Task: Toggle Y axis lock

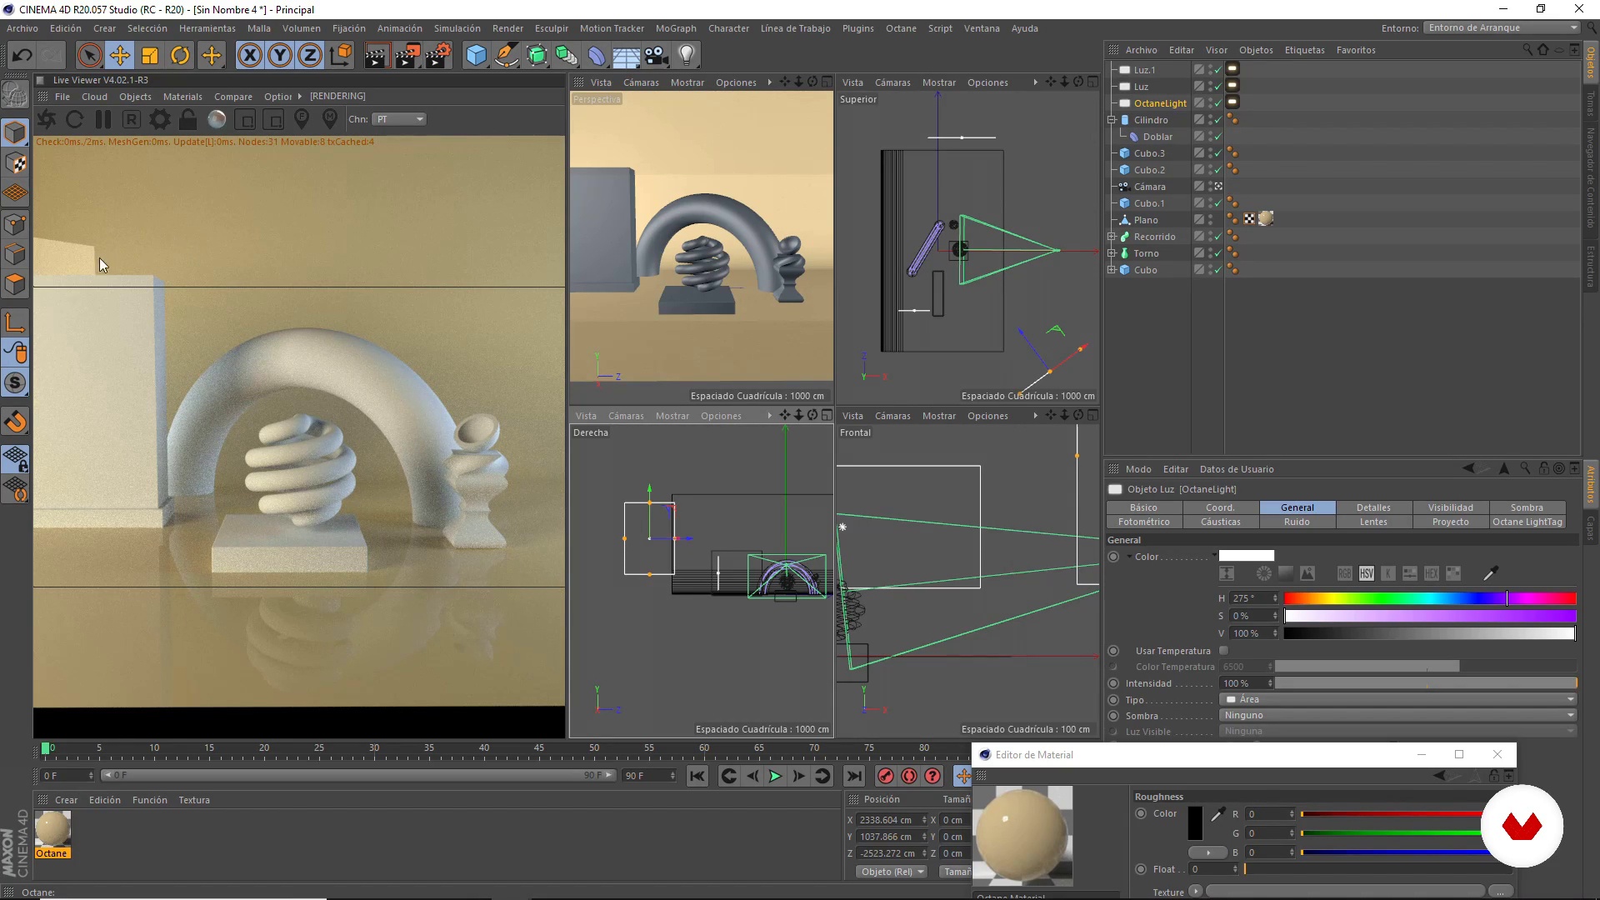Action: coord(280,56)
